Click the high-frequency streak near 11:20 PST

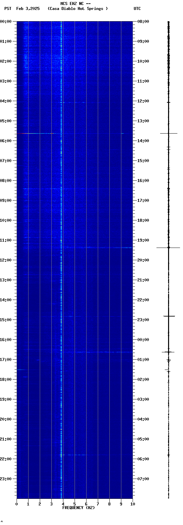(x=98, y=248)
